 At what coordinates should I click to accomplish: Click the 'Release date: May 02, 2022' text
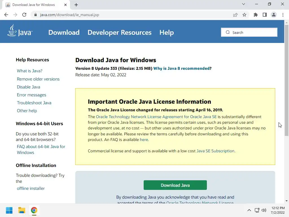point(101,75)
